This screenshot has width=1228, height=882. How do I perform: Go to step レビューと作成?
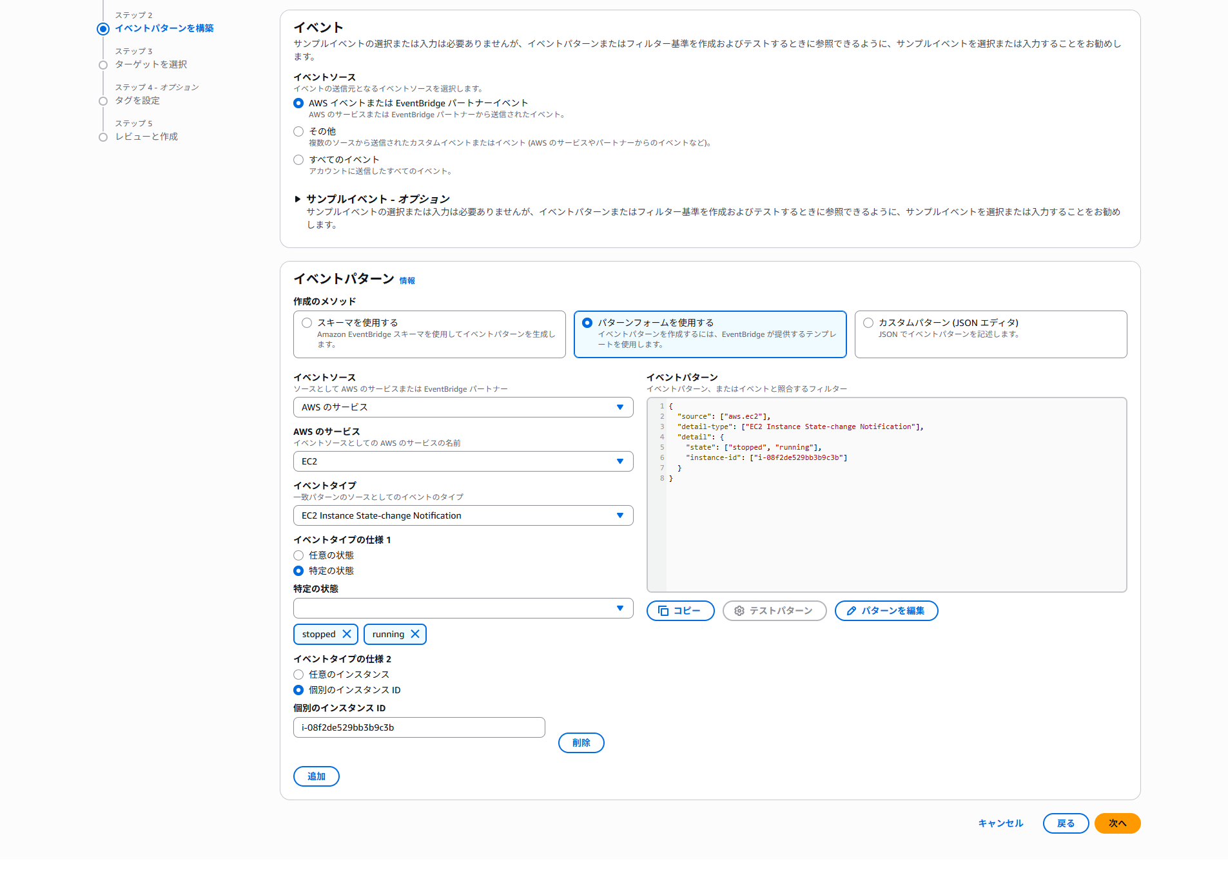pos(146,137)
